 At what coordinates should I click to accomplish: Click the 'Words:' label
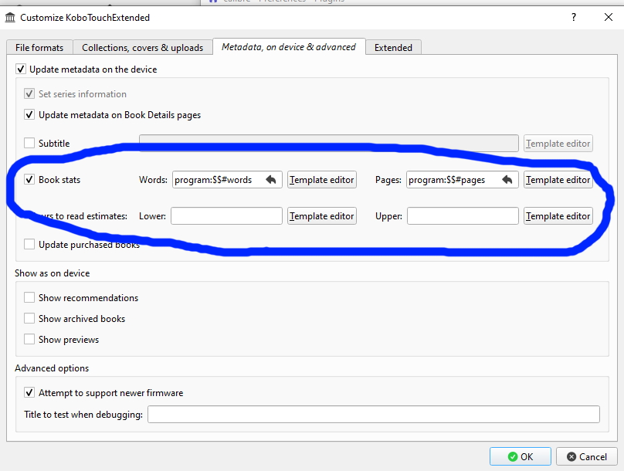coord(153,180)
